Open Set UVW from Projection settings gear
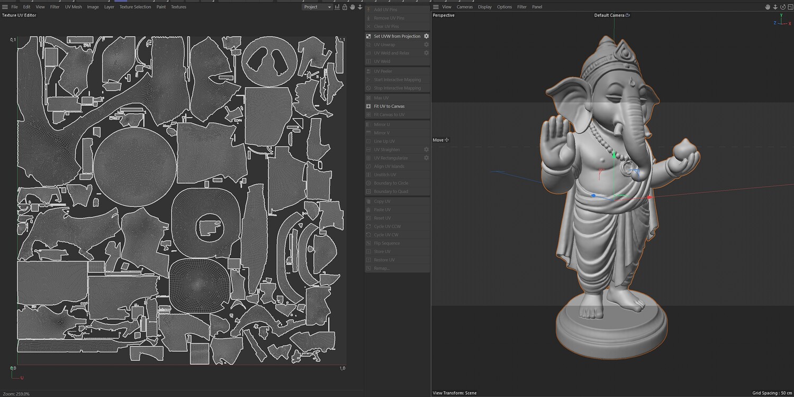Viewport: 794px width, 397px height. coord(426,36)
